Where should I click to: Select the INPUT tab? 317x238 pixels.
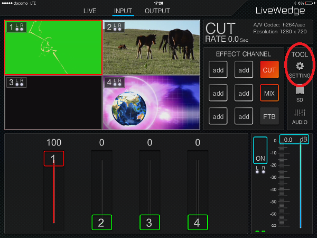123,11
